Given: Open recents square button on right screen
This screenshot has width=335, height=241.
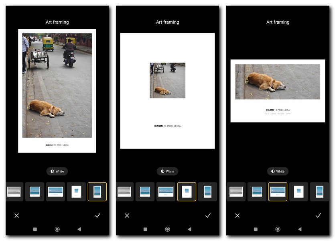Looking at the screenshot, I should click(256, 229).
